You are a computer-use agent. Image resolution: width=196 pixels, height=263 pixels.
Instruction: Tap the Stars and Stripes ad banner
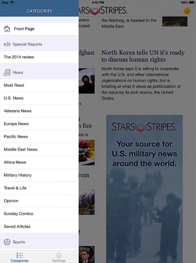[x=145, y=189]
